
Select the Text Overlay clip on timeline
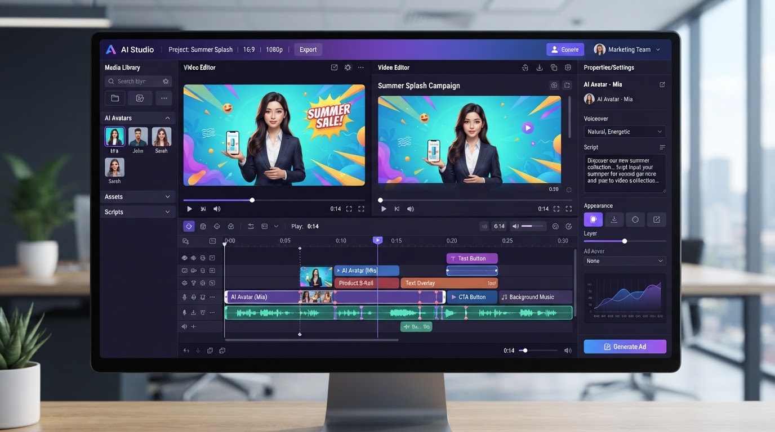pyautogui.click(x=449, y=283)
